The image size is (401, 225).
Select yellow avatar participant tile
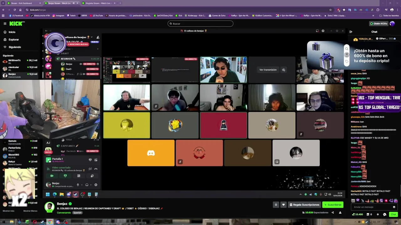(x=127, y=125)
